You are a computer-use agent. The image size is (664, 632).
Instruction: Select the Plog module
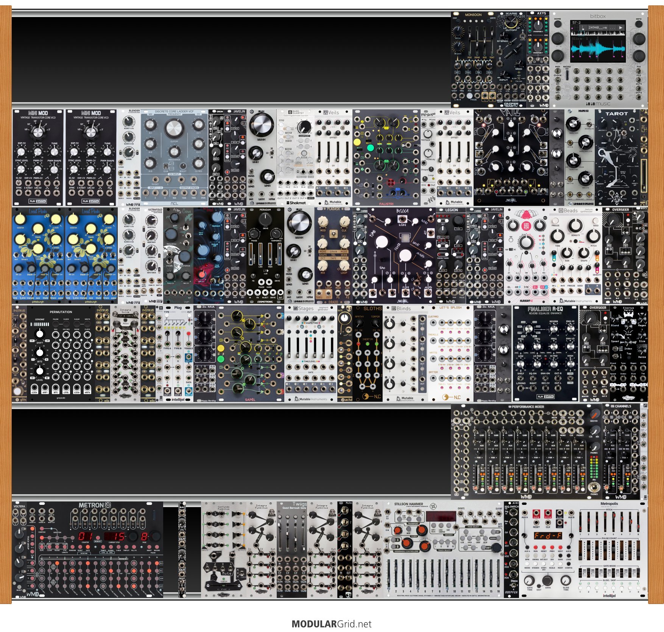click(178, 353)
